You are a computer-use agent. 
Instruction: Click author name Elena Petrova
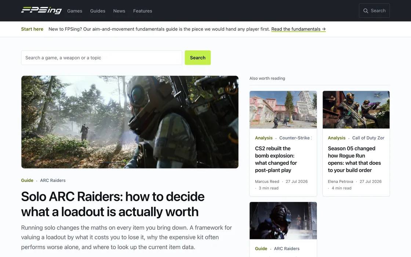(x=341, y=181)
